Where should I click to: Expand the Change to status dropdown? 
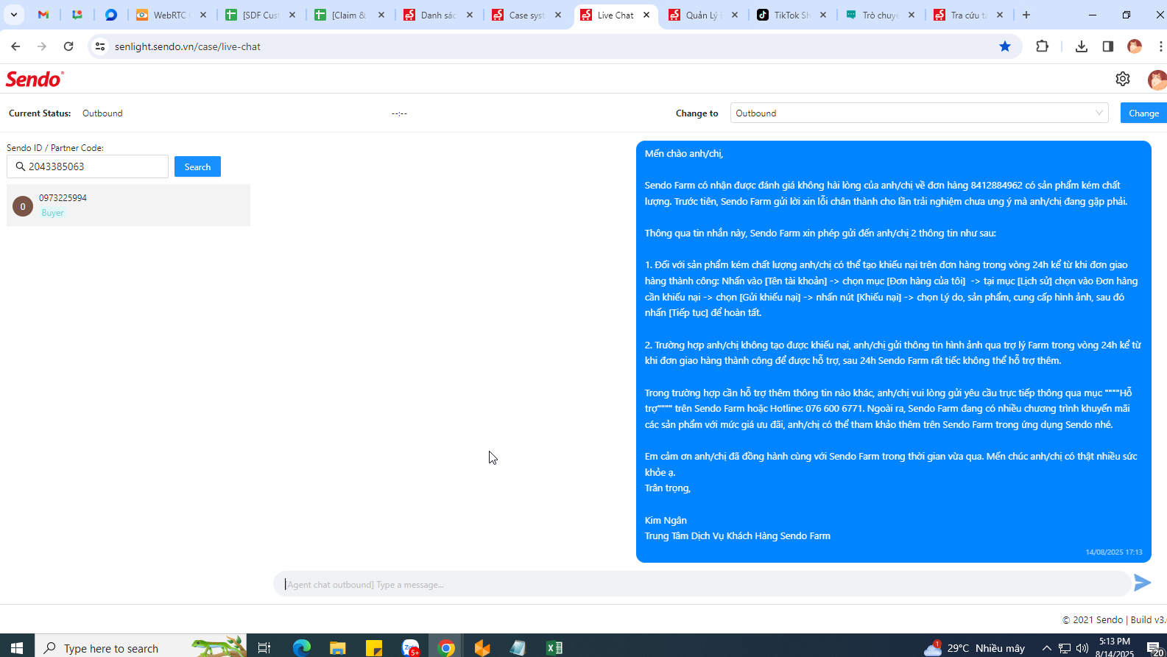919,113
